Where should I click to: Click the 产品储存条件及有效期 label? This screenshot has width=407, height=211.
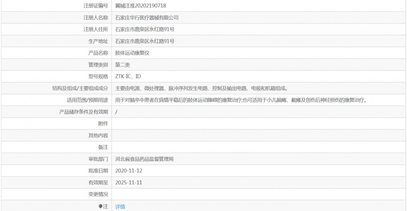84,112
